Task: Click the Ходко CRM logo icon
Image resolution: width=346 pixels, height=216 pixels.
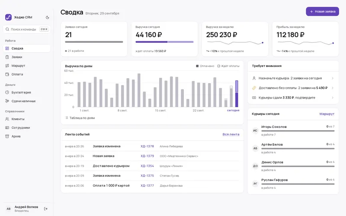Action: [x=8, y=17]
